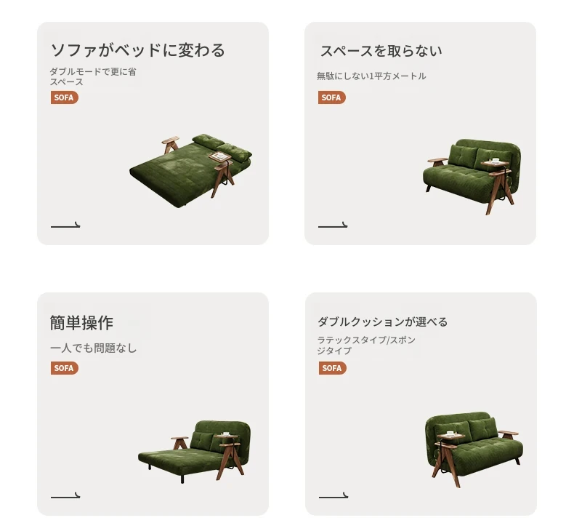
Task: Click SOFA badge under ラテックスタイプ/スポンジタイプ
Action: tap(332, 368)
